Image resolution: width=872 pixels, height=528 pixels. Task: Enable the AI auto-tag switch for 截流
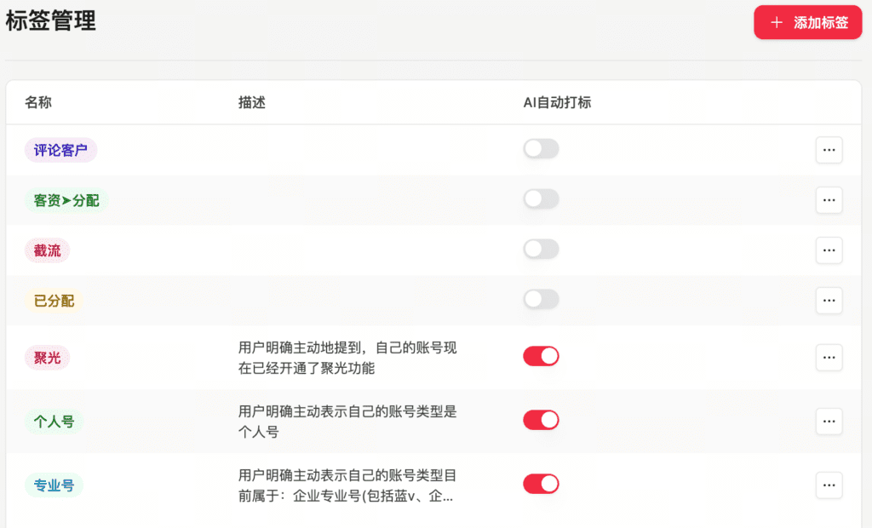point(541,249)
